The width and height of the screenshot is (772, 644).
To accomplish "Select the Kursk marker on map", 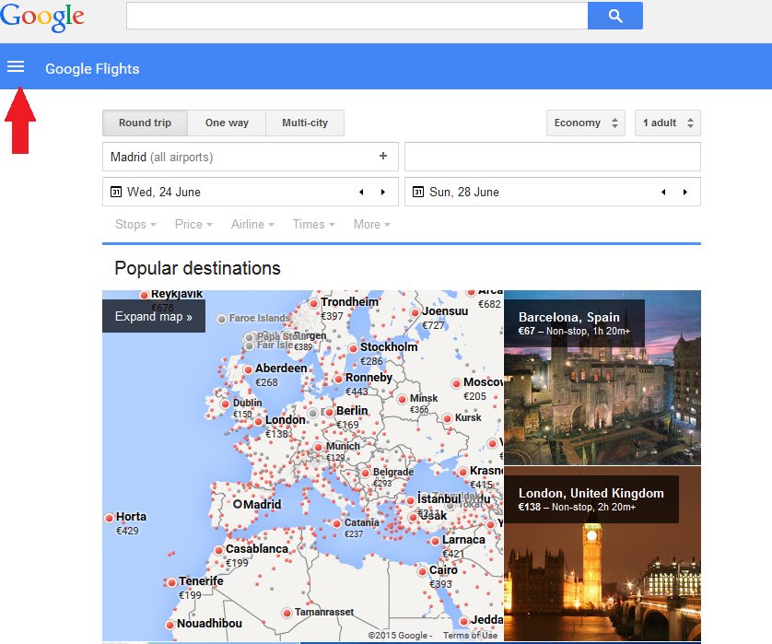I will coord(447,418).
